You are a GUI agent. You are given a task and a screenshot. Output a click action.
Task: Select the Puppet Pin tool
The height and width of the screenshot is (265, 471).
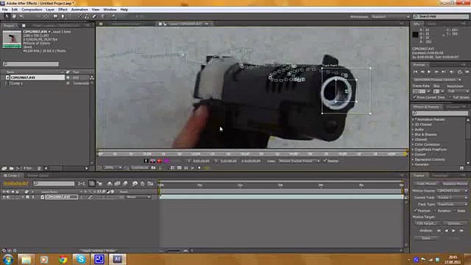tap(113, 16)
